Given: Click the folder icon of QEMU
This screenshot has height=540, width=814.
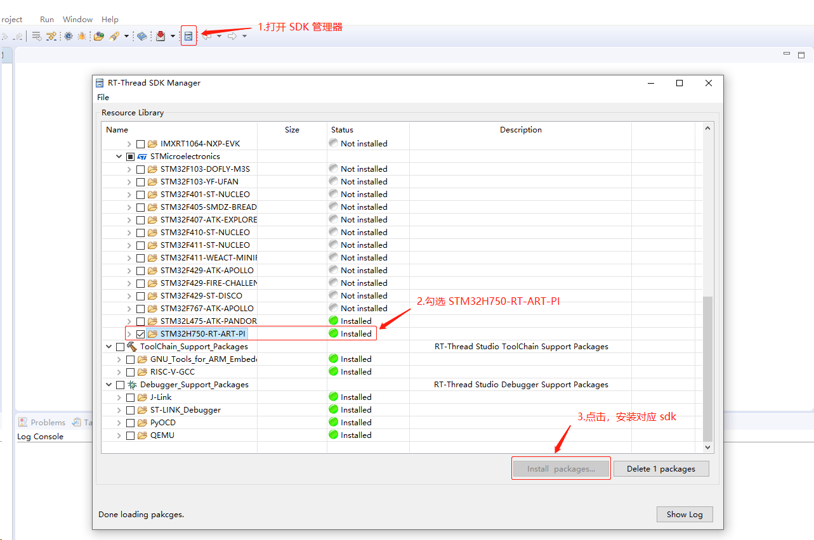Looking at the screenshot, I should 142,435.
